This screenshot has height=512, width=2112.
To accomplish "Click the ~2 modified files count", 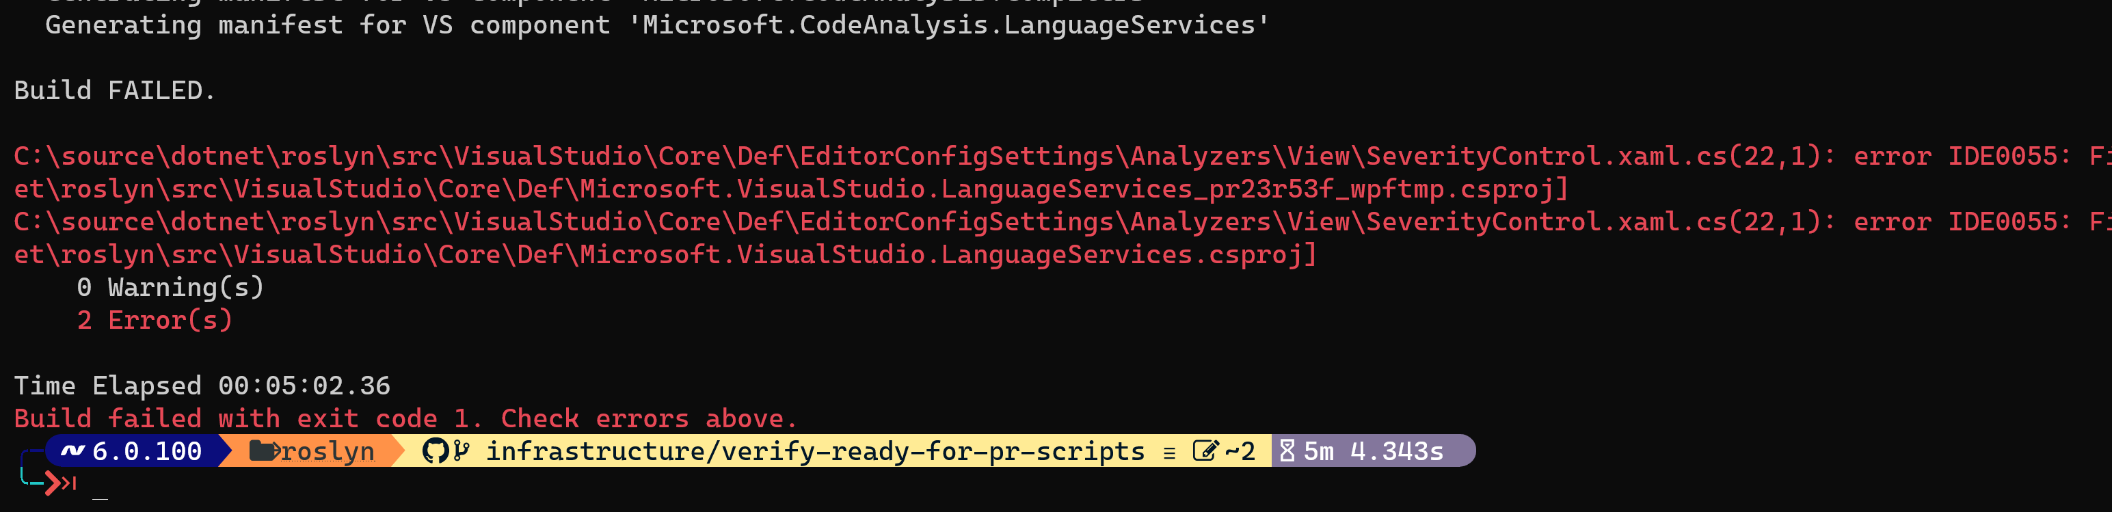I will click(x=1240, y=451).
